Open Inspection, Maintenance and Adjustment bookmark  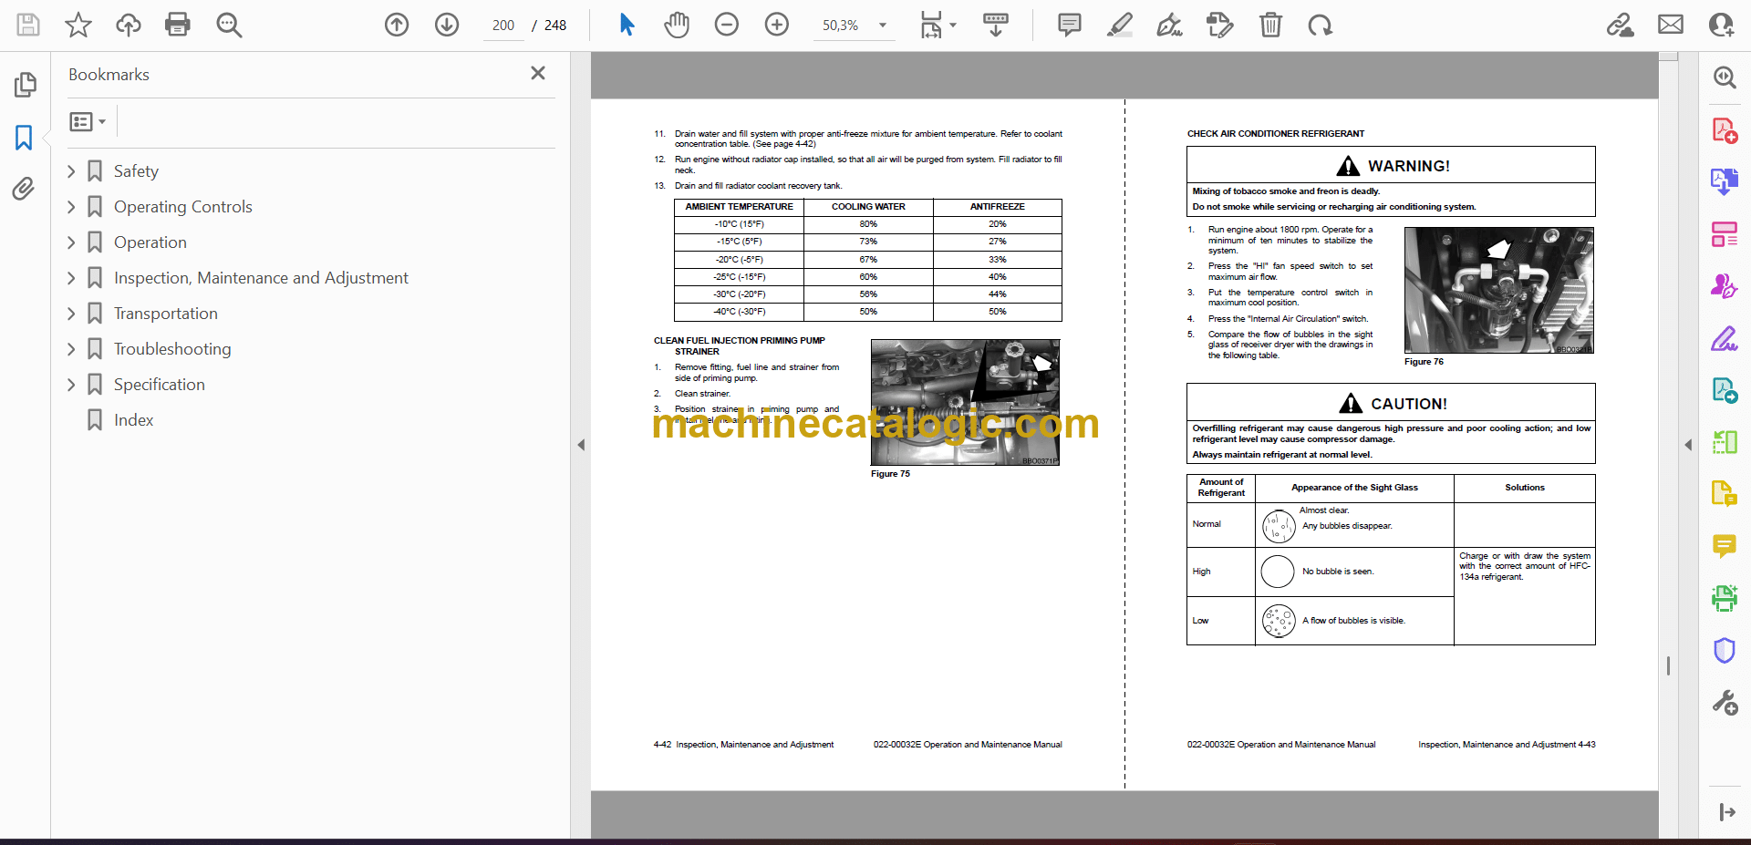(x=261, y=278)
